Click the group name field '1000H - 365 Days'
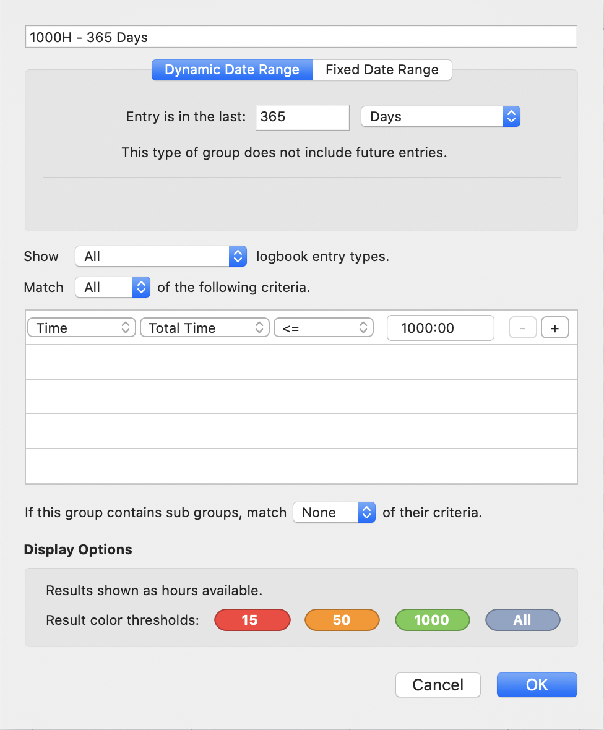The width and height of the screenshot is (604, 730). click(x=301, y=36)
